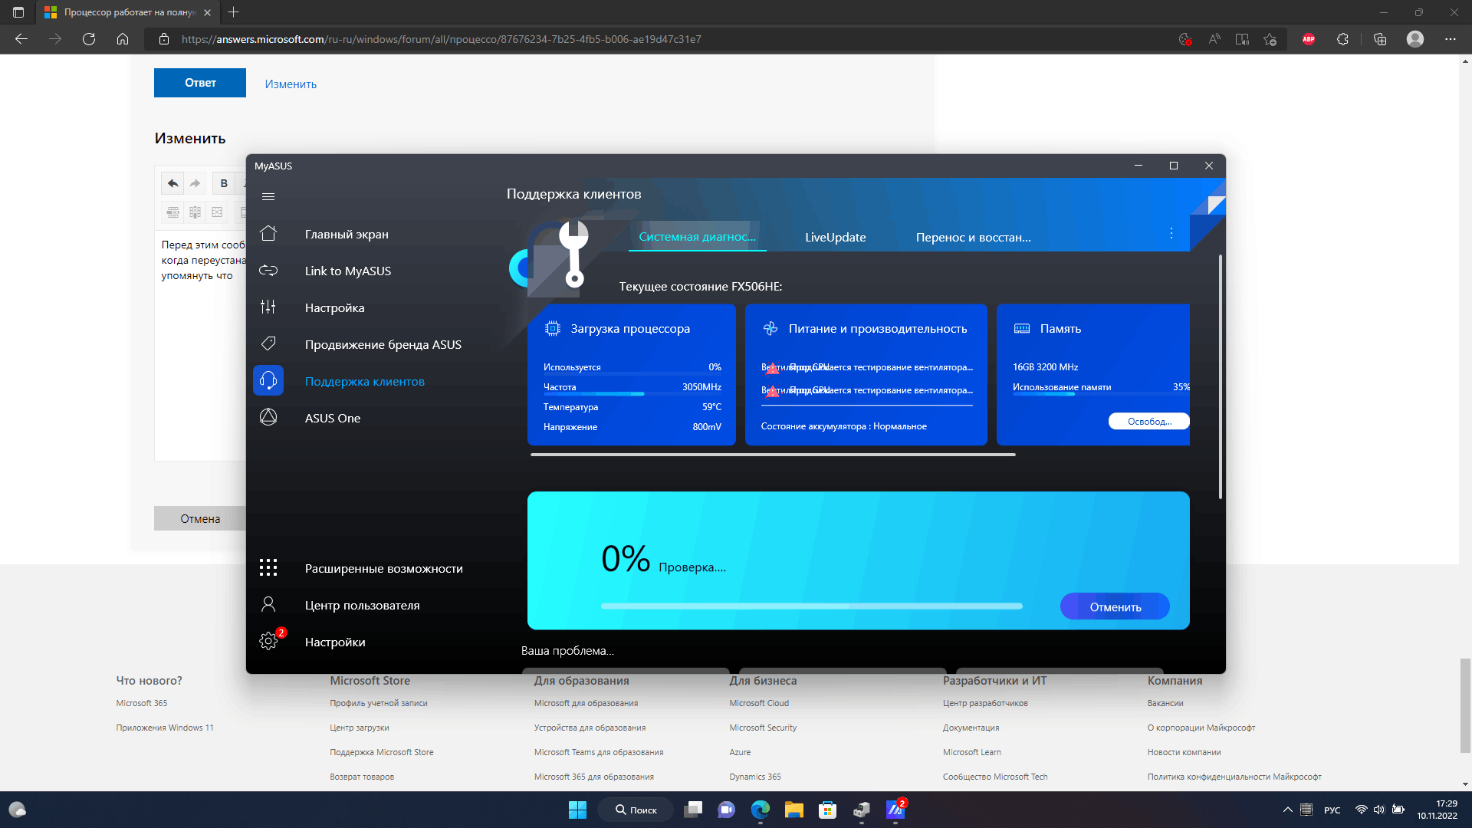Expand hidden system tray icons
This screenshot has width=1472, height=828.
tap(1287, 810)
